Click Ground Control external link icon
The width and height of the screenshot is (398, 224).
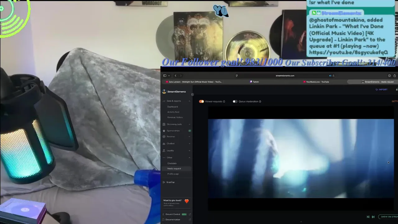click(190, 214)
